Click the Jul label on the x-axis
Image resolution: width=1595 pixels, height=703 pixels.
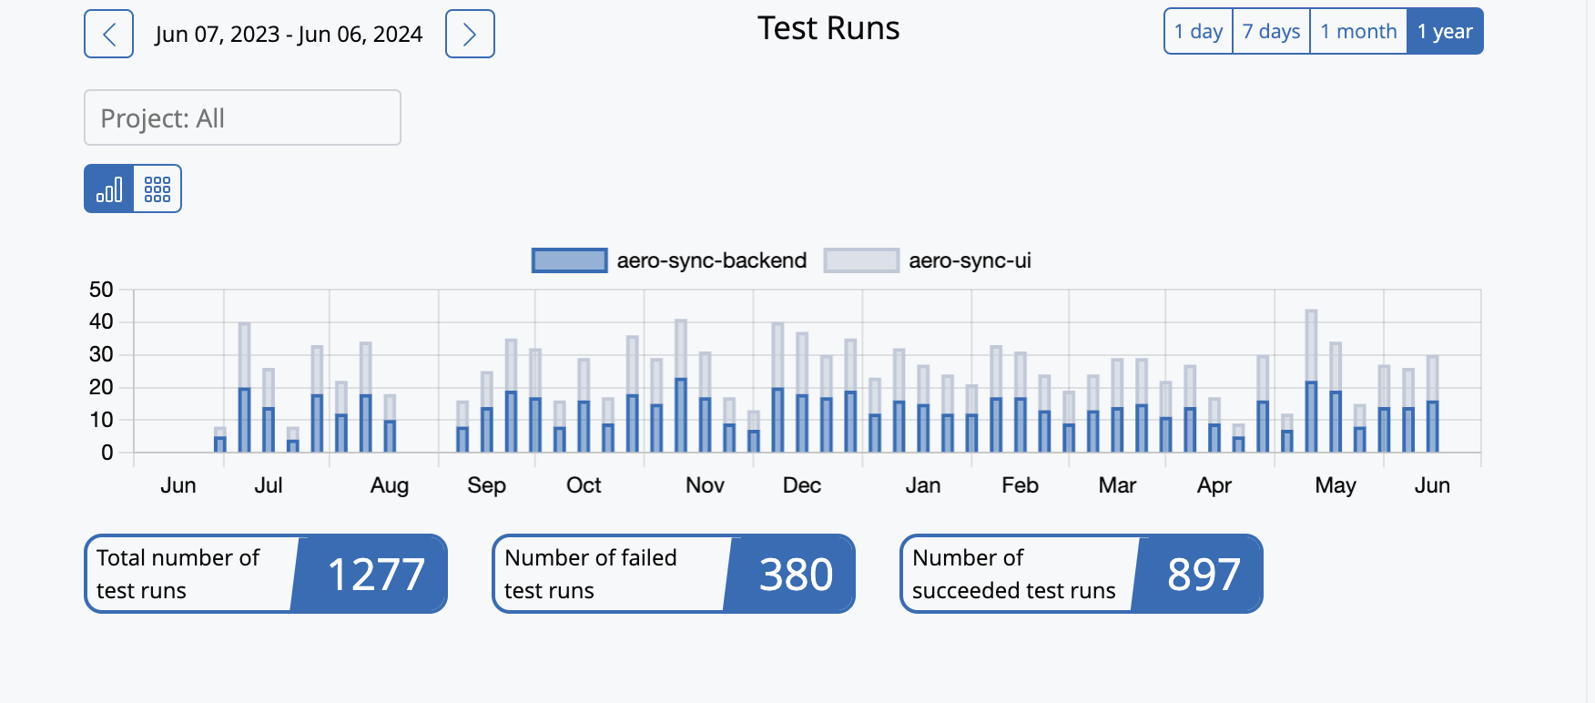[x=269, y=485]
